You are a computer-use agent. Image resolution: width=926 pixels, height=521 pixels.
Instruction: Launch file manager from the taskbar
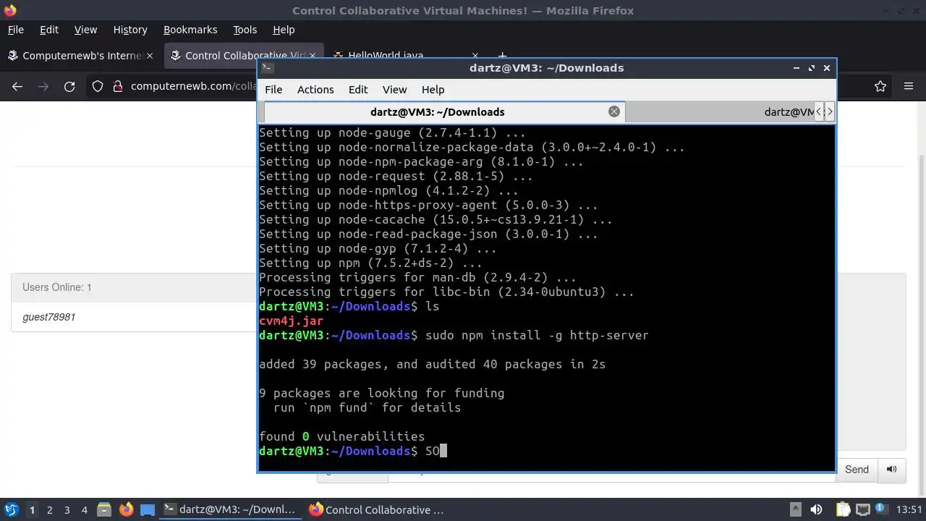(x=103, y=509)
